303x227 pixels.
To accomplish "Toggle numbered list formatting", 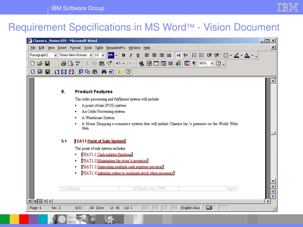I will (194, 55).
